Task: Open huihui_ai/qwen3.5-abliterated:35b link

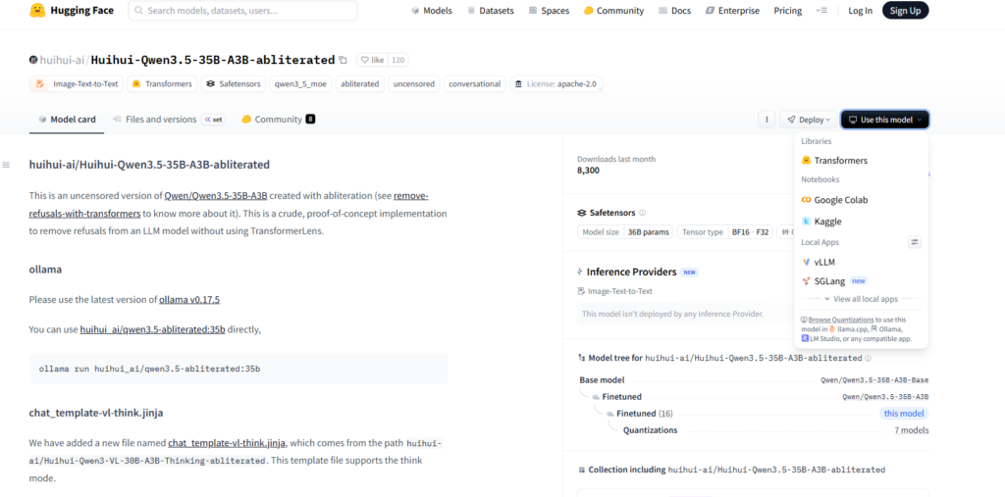Action: [x=152, y=329]
